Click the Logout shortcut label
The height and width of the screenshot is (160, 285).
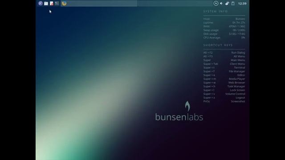point(240,98)
